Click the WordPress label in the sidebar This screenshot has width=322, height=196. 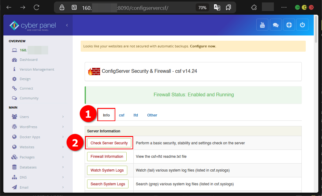coord(28,127)
